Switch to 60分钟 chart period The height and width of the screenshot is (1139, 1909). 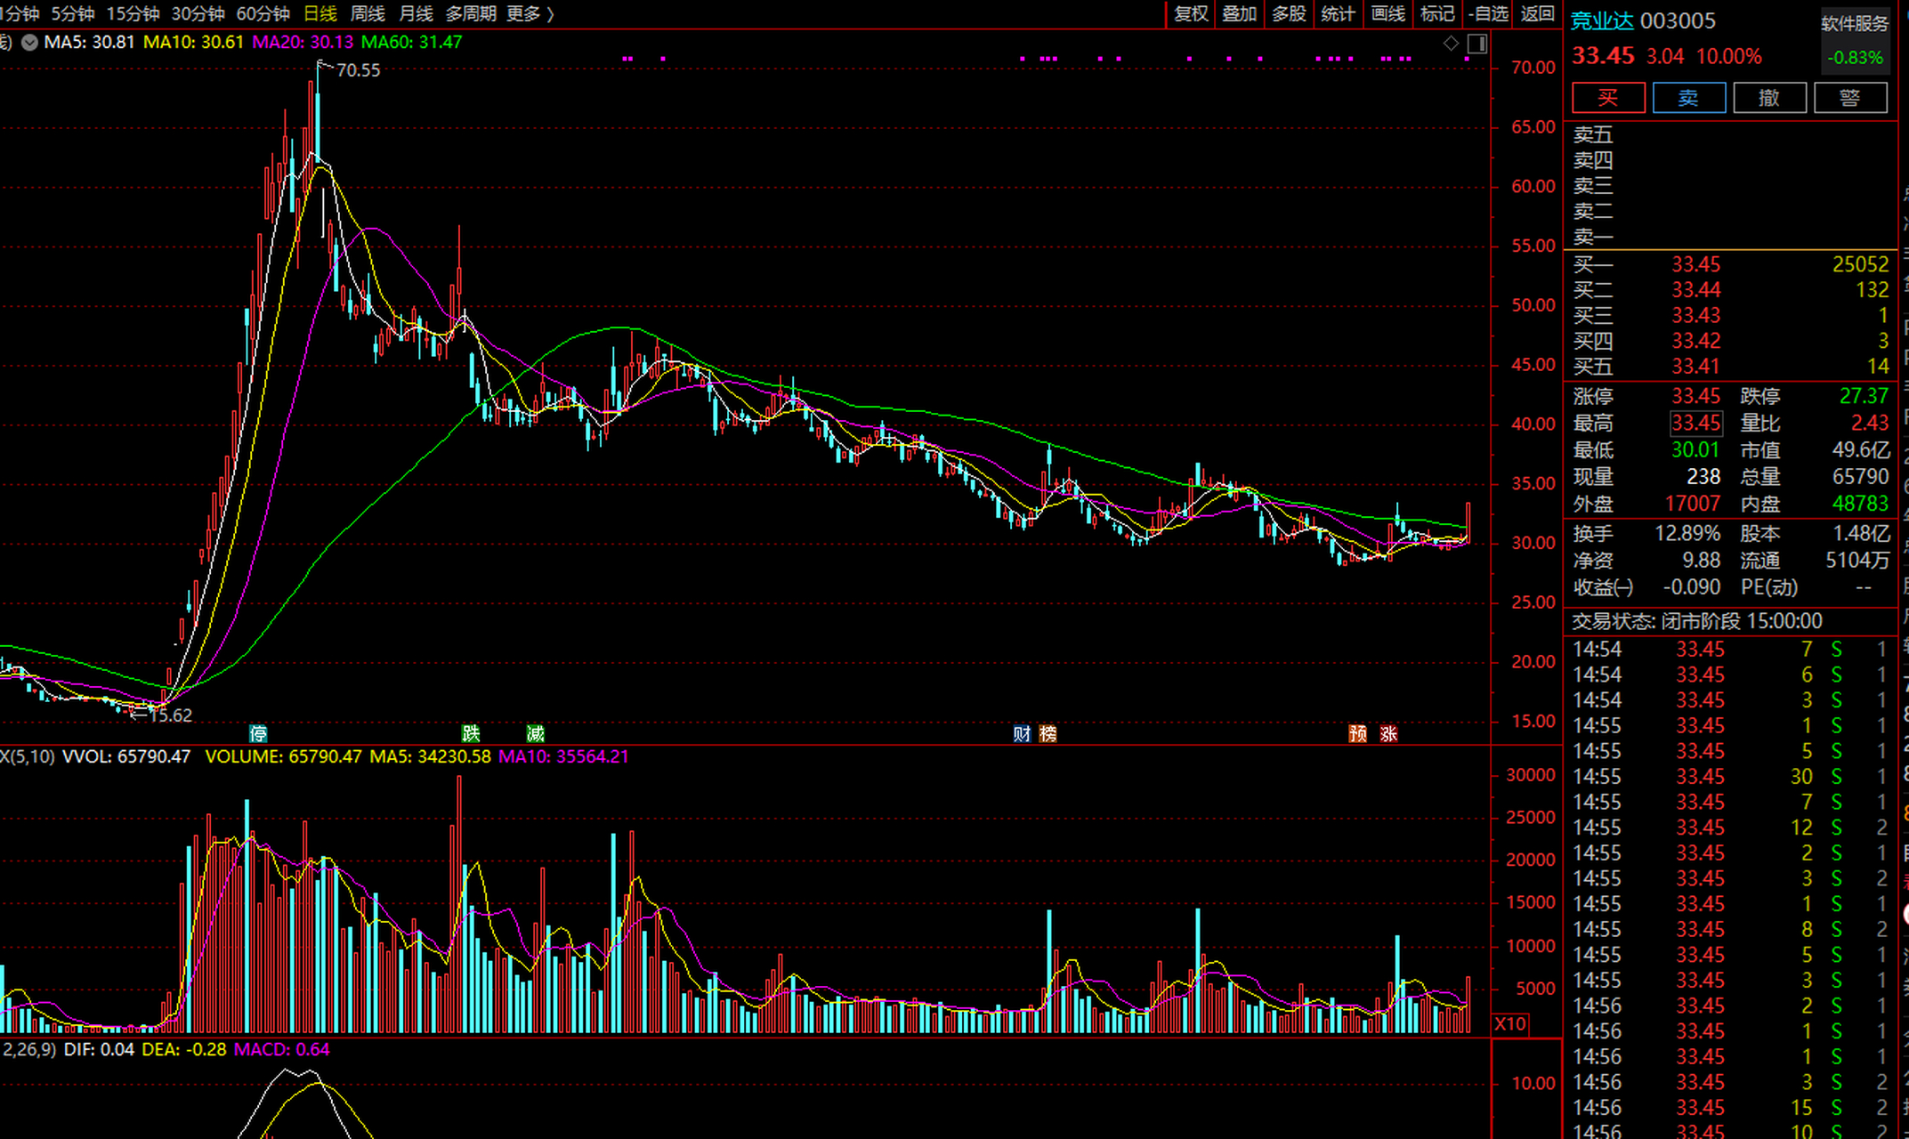pyautogui.click(x=263, y=13)
